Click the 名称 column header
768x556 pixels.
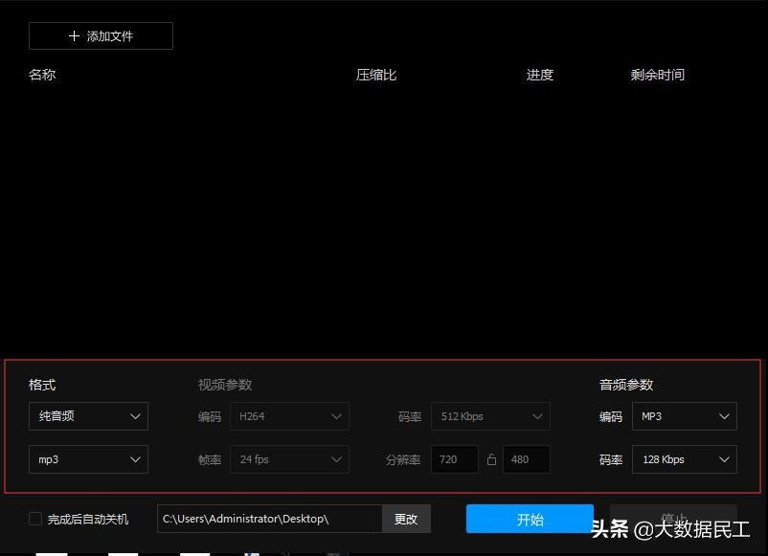(x=42, y=74)
